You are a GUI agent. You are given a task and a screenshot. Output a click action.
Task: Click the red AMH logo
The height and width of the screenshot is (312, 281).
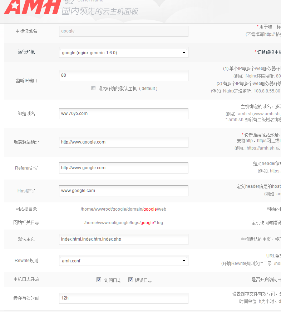(x=31, y=7)
